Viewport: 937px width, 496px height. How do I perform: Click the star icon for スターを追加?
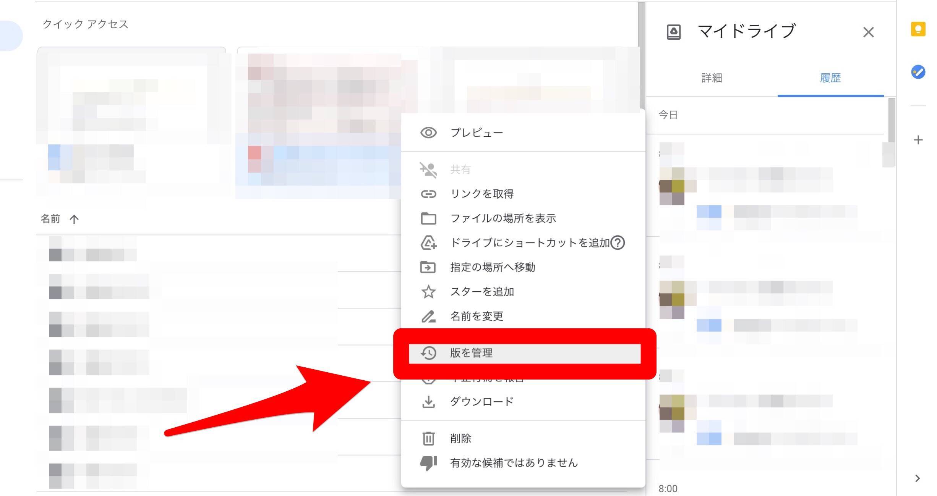428,292
